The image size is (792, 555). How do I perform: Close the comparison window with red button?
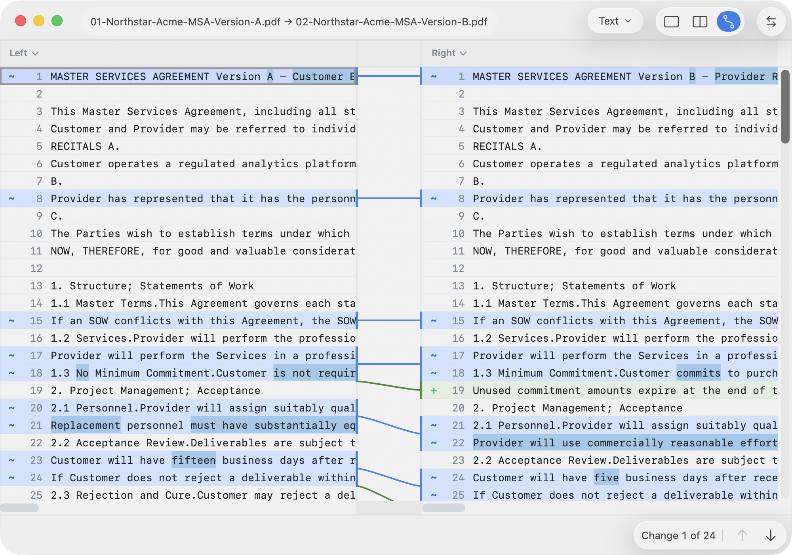click(21, 21)
